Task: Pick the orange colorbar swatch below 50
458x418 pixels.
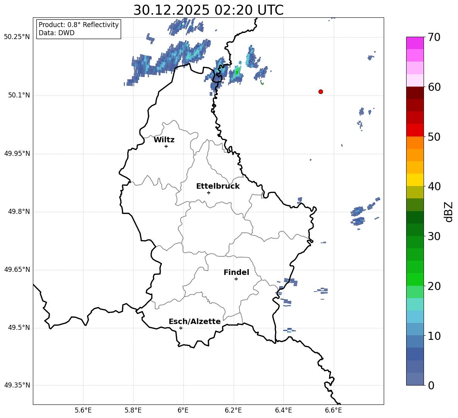Action: 415,143
